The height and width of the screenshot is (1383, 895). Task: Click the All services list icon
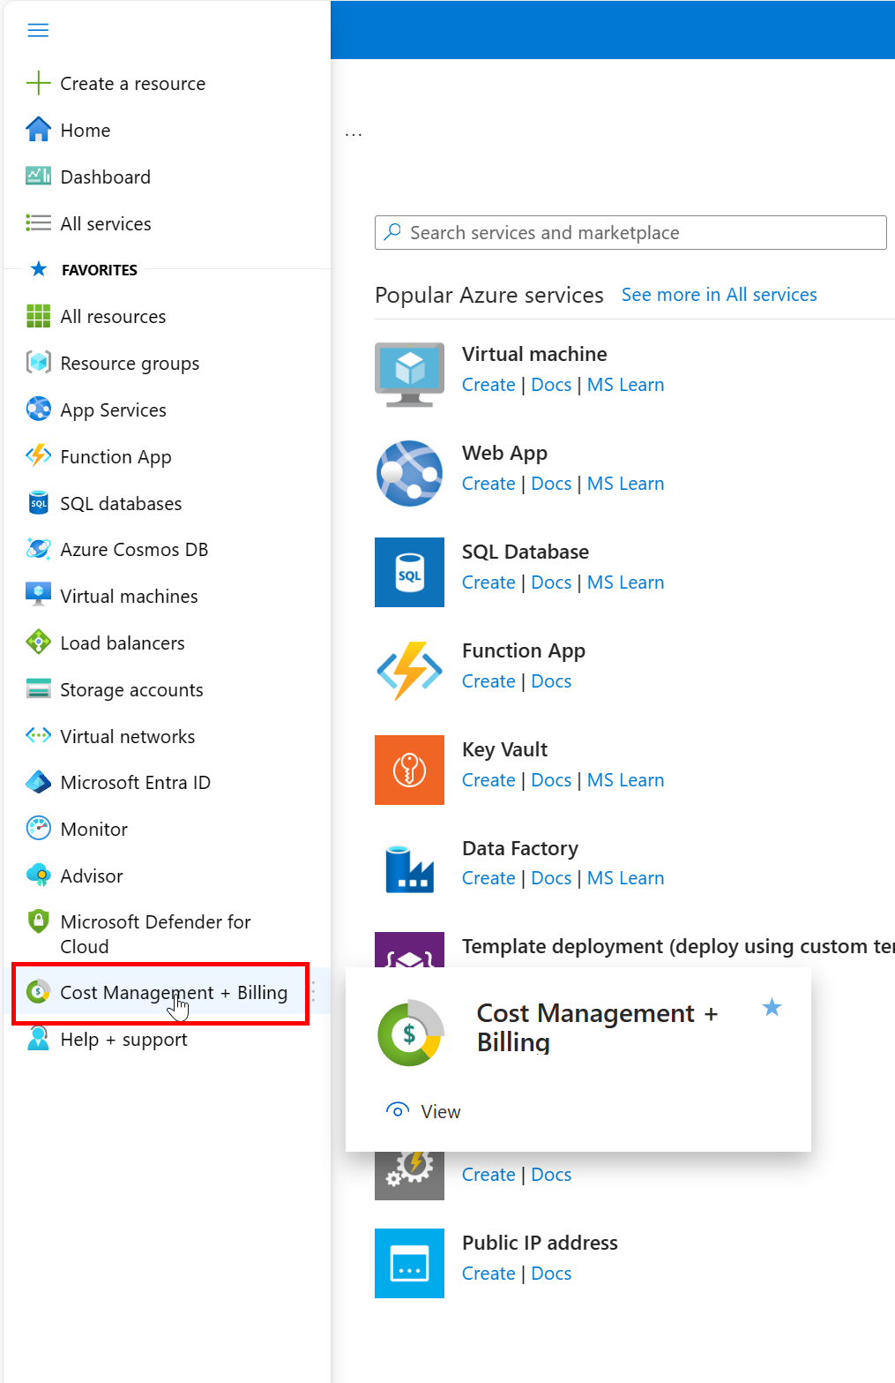click(38, 223)
